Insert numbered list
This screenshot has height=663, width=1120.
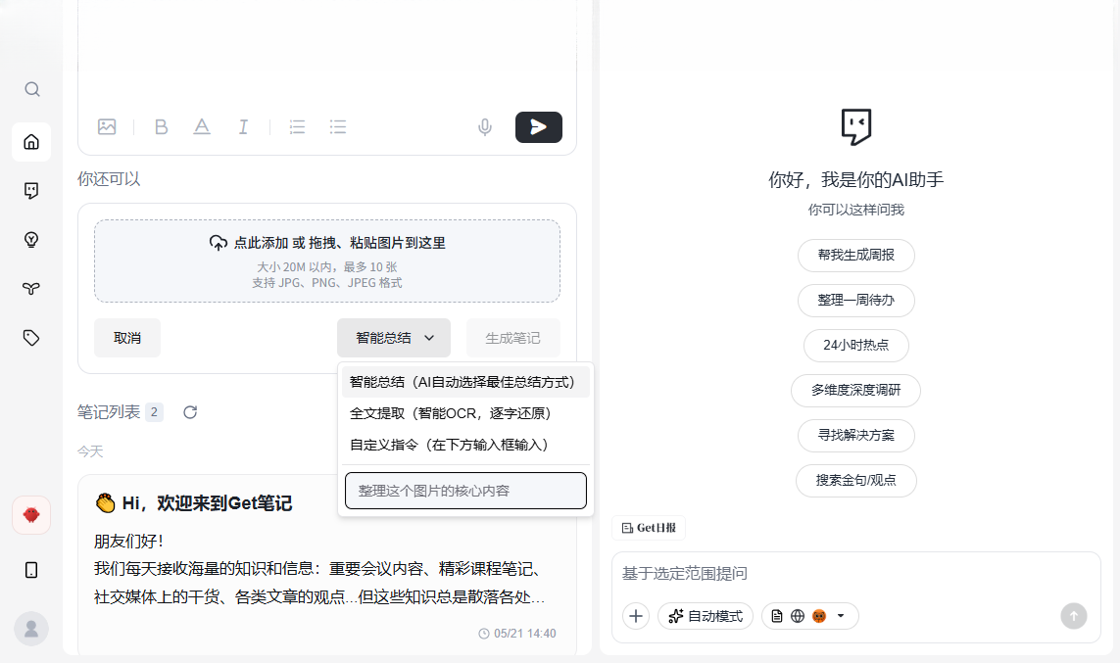[x=297, y=127]
